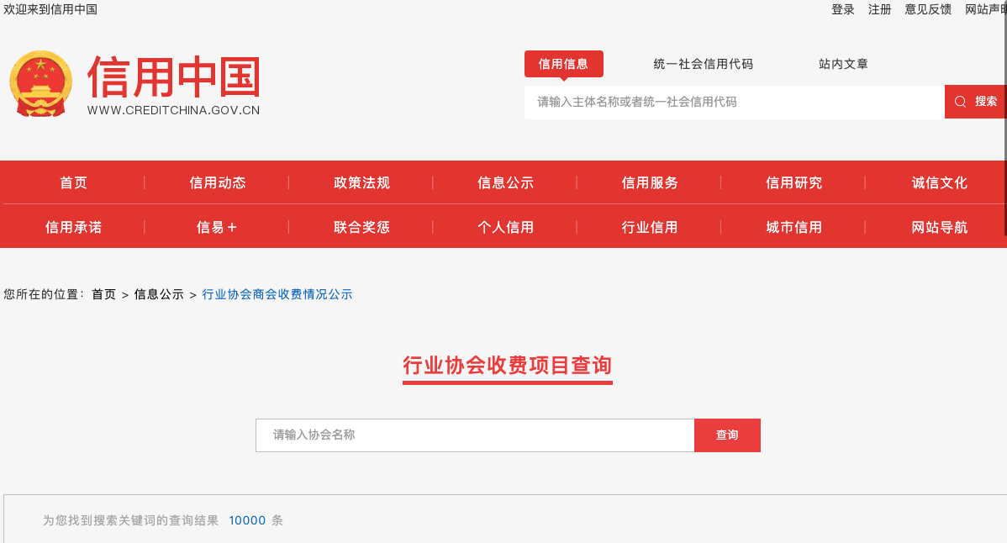Click the WWW.CREDITCHINA.GOV.CN URL text
The width and height of the screenshot is (1007, 543).
coord(173,110)
